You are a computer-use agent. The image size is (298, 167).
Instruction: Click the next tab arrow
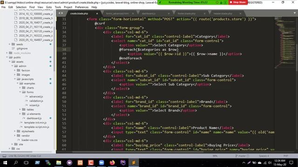[62, 13]
